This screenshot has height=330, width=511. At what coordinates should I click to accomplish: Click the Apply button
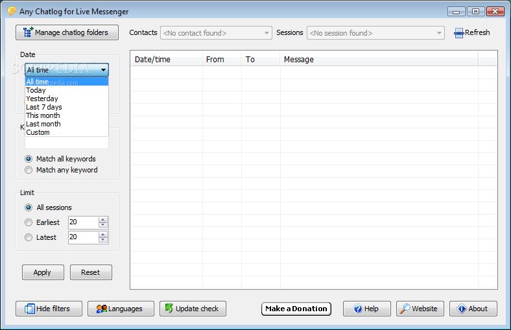point(43,272)
